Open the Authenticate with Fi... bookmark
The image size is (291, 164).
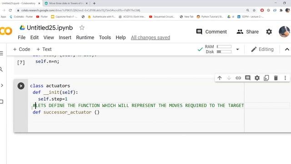101,17
